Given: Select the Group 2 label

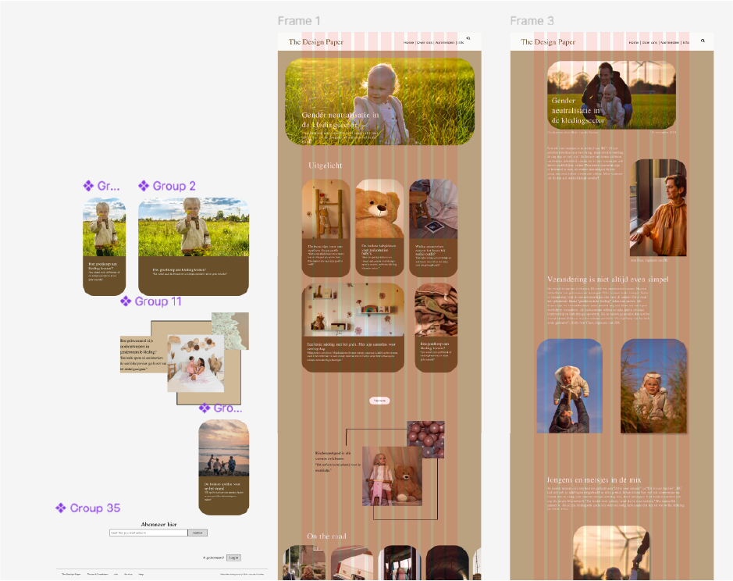Looking at the screenshot, I should [x=174, y=186].
